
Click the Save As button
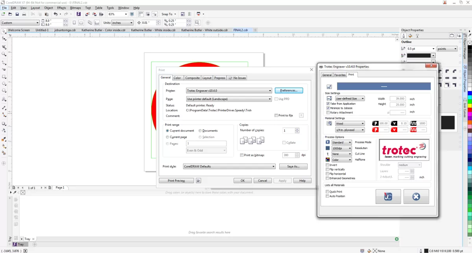[x=293, y=166]
